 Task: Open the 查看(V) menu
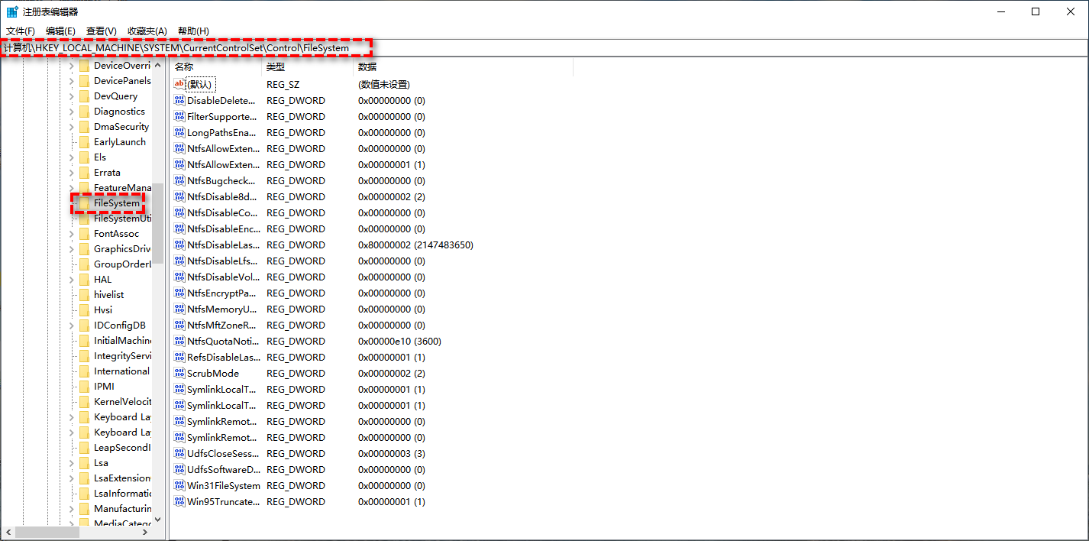pos(102,31)
